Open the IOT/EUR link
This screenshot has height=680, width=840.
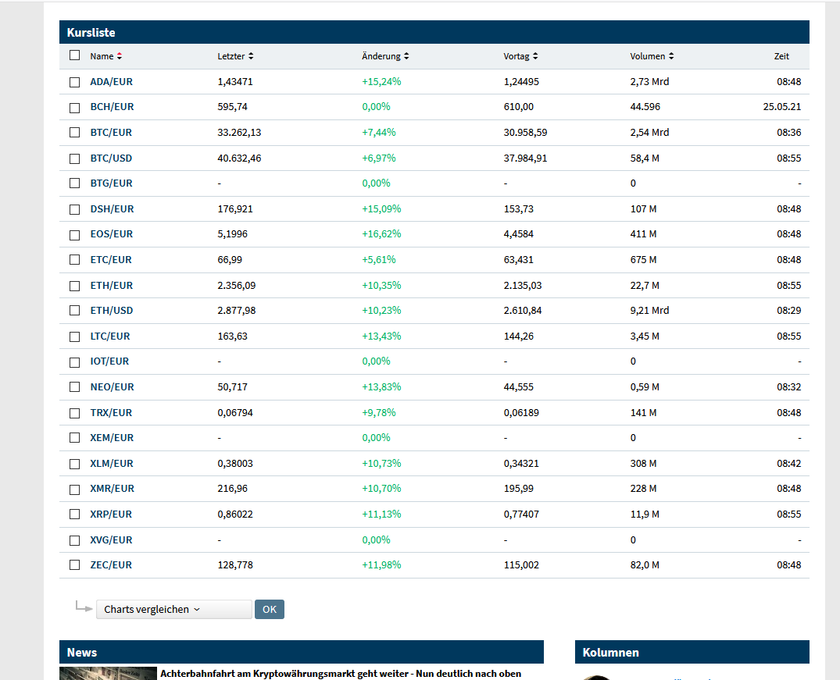click(109, 362)
